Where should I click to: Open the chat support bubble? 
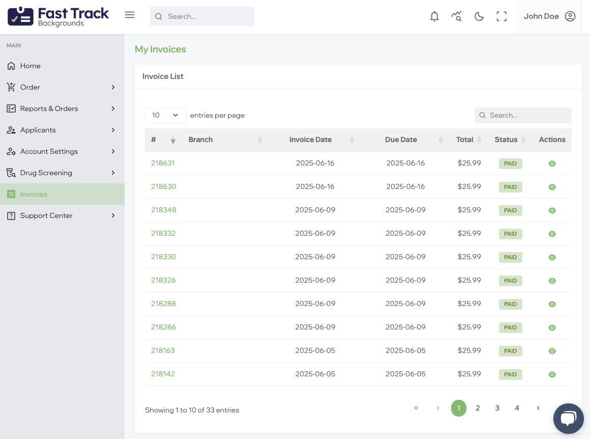pyautogui.click(x=568, y=419)
